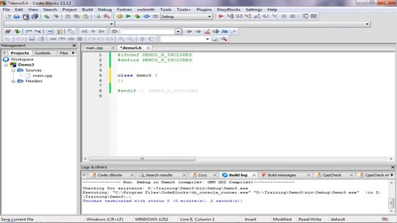Click the highlight marker toolbar icon

click(x=207, y=32)
